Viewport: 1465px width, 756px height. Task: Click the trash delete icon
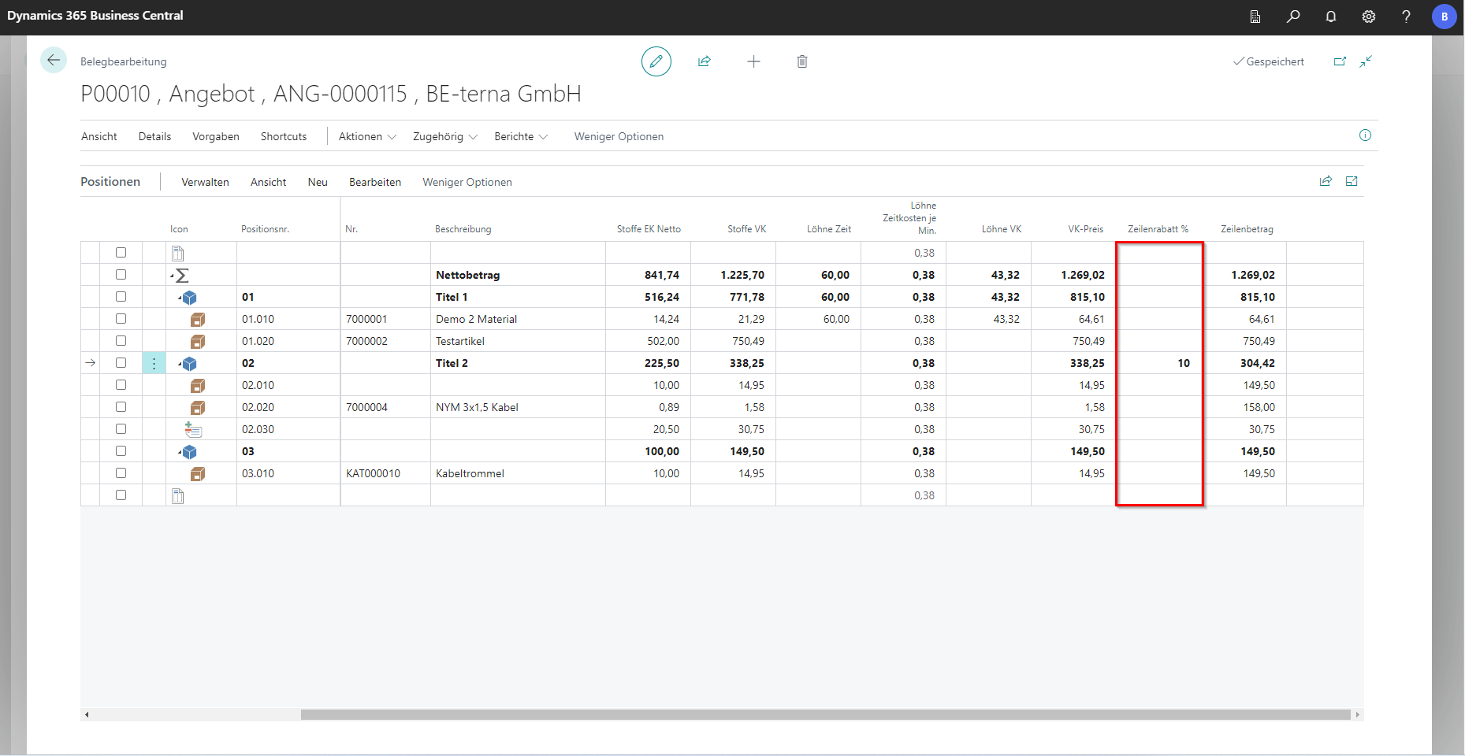pos(802,61)
